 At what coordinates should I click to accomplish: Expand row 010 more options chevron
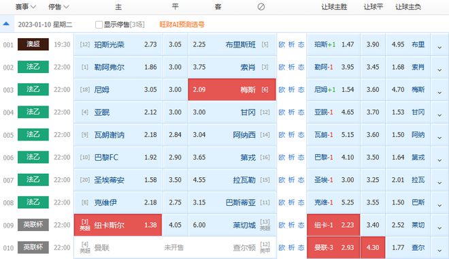(x=439, y=250)
